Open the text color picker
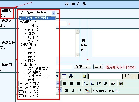This screenshot has height=102, width=139. (87, 91)
